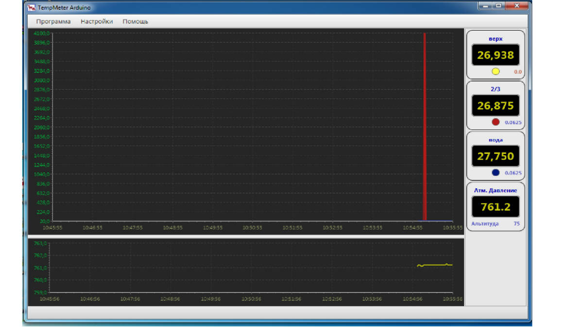Screen dimensions: 583x327
Task: Select the 2/3 reading 26,875
Action: tap(496, 106)
